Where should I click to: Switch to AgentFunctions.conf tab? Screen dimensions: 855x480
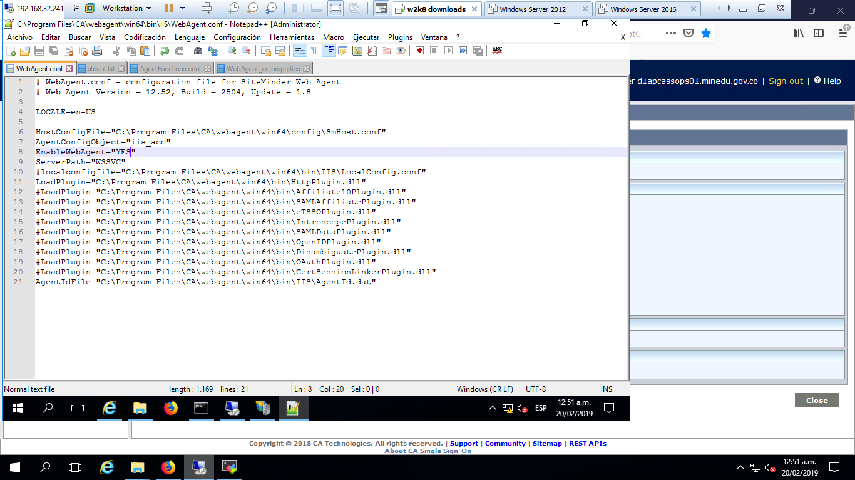[170, 69]
